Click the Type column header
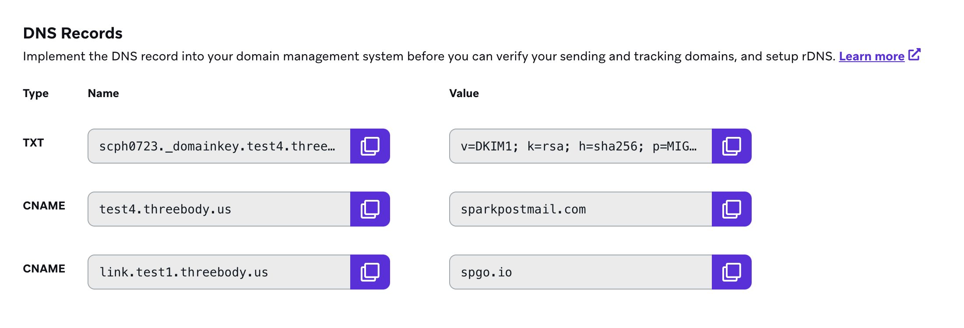The width and height of the screenshot is (964, 328). tap(35, 93)
